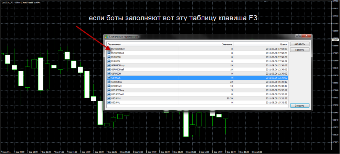The height and width of the screenshot is (154, 340).
Task: Select the EURUSDDsell variable name
Action: point(118,53)
